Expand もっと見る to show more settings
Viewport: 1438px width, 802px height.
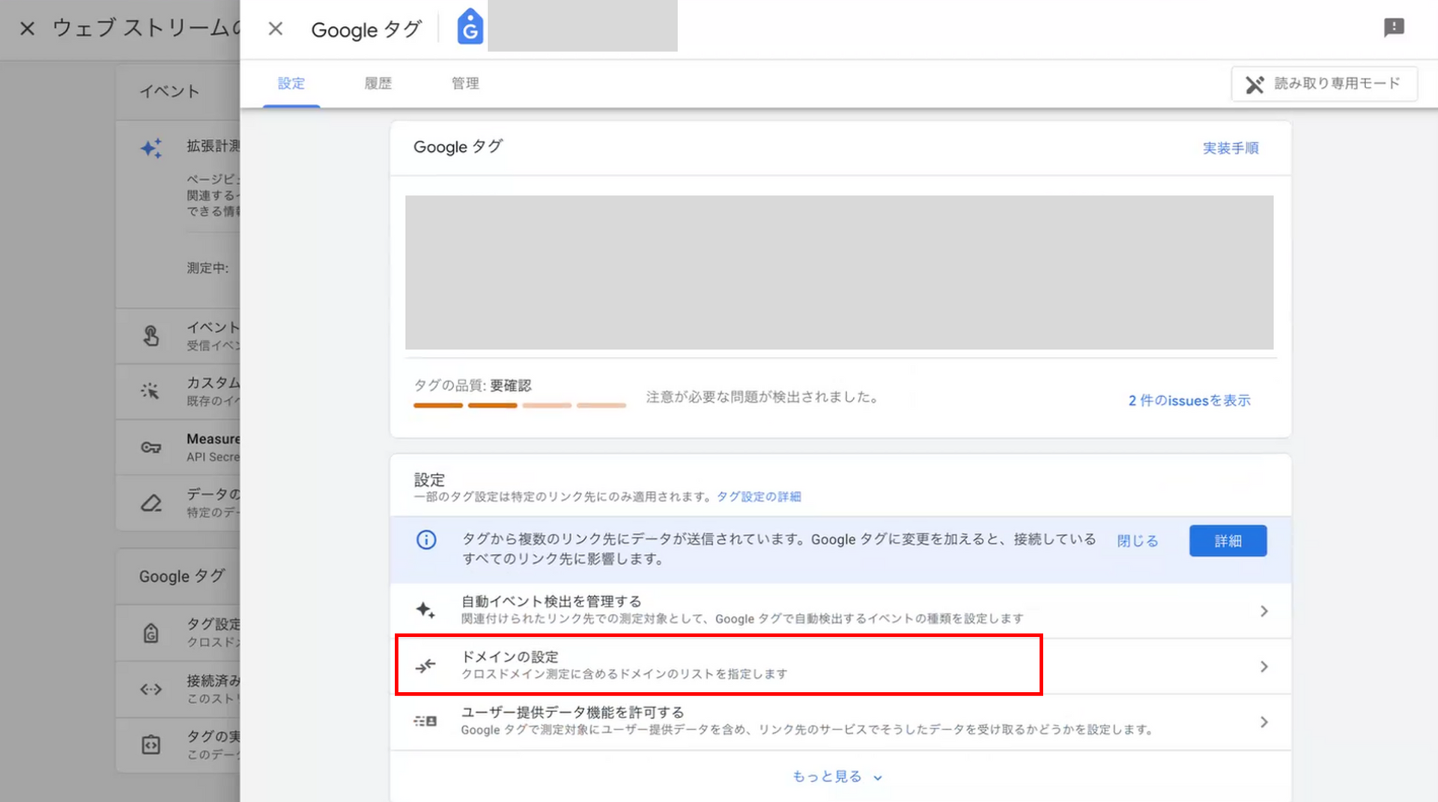click(x=837, y=777)
